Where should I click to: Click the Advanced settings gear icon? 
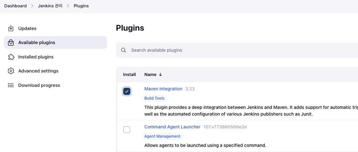pyautogui.click(x=11, y=71)
